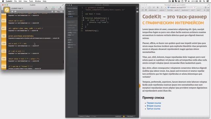Click the Server toolbar icon in CodeKit

53,8
